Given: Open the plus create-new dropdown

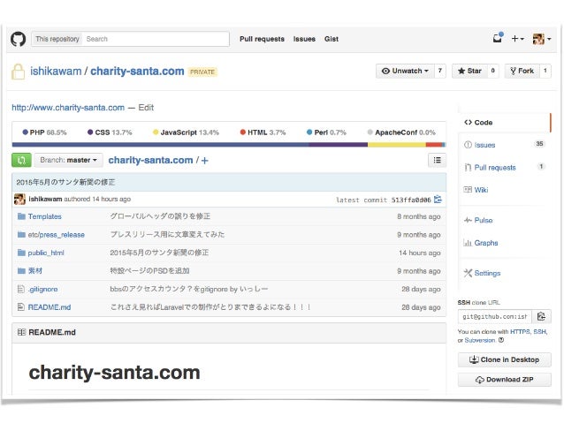Looking at the screenshot, I should (x=518, y=39).
